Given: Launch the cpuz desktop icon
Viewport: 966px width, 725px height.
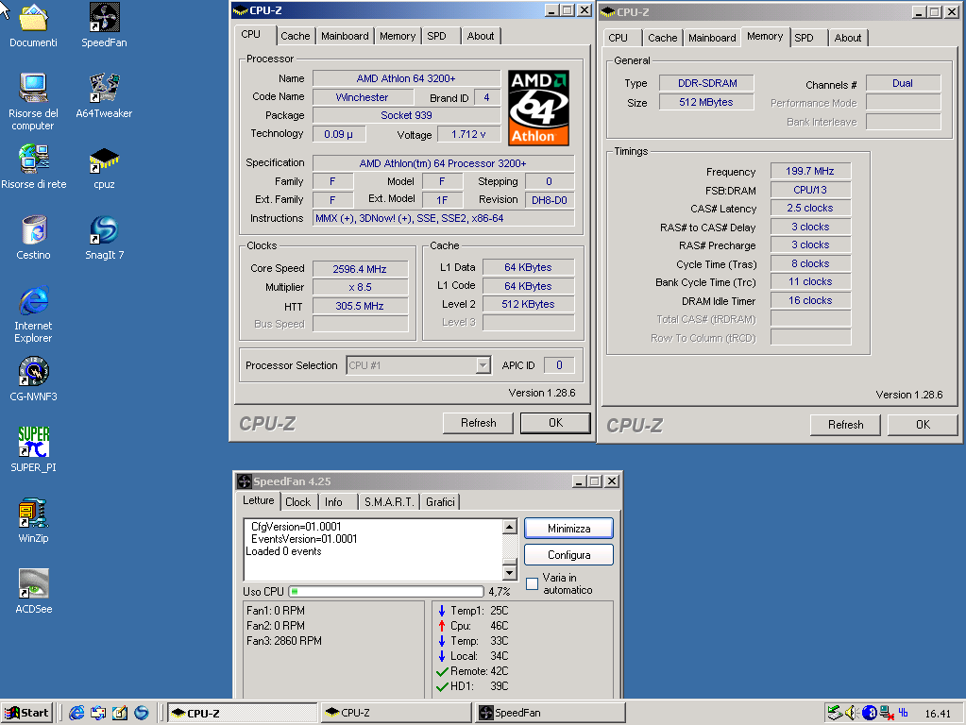Looking at the screenshot, I should click(x=104, y=160).
